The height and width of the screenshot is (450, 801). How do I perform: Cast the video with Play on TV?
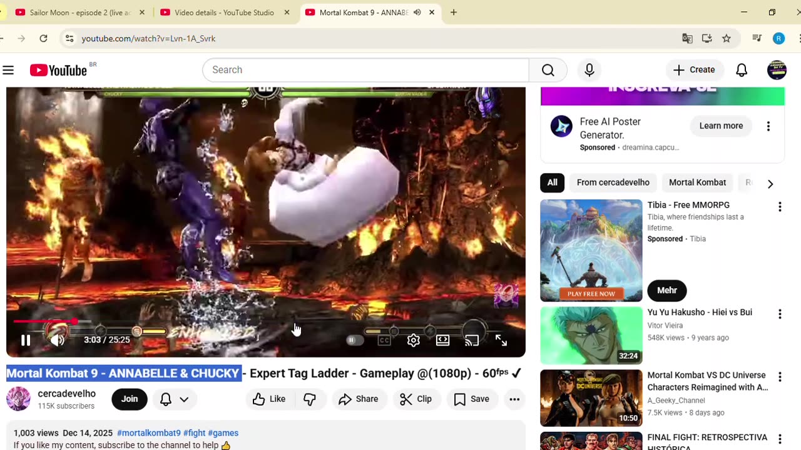tap(472, 340)
